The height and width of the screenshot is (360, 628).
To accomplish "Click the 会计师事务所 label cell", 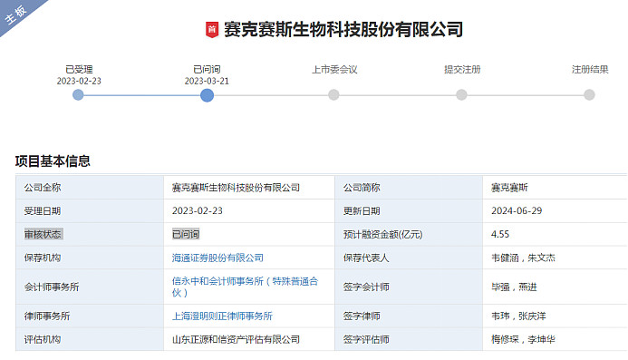I will (x=90, y=287).
